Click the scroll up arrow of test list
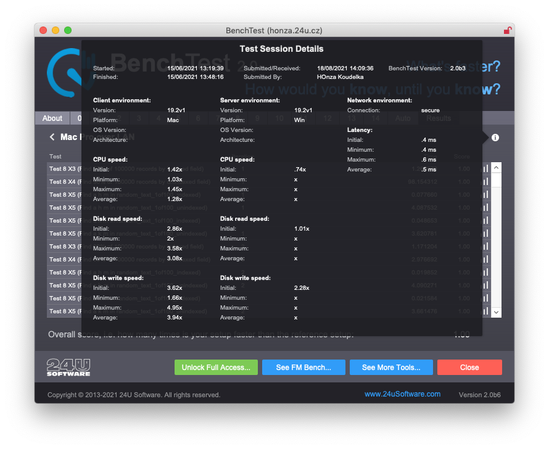This screenshot has height=449, width=549. coord(496,168)
